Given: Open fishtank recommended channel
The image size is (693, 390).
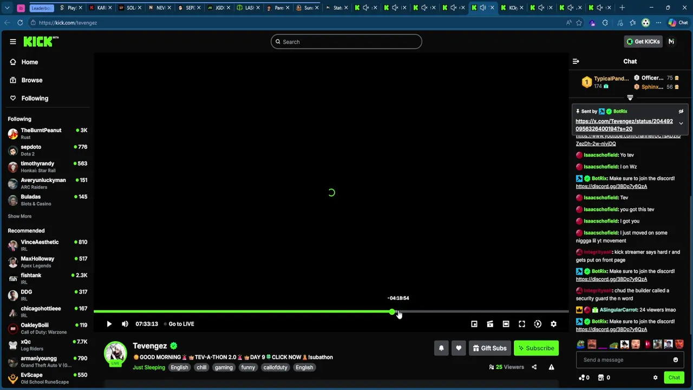Looking at the screenshot, I should (x=48, y=279).
